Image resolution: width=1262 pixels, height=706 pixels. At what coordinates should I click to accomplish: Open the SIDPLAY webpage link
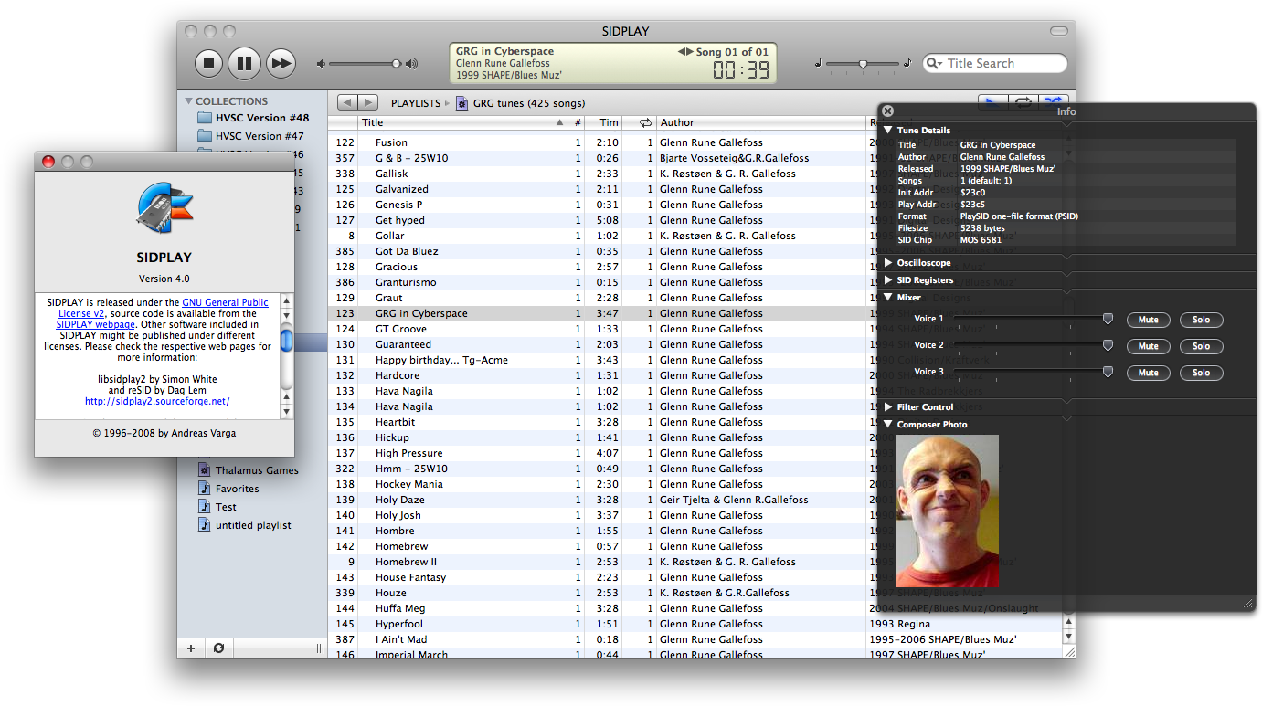[x=95, y=324]
